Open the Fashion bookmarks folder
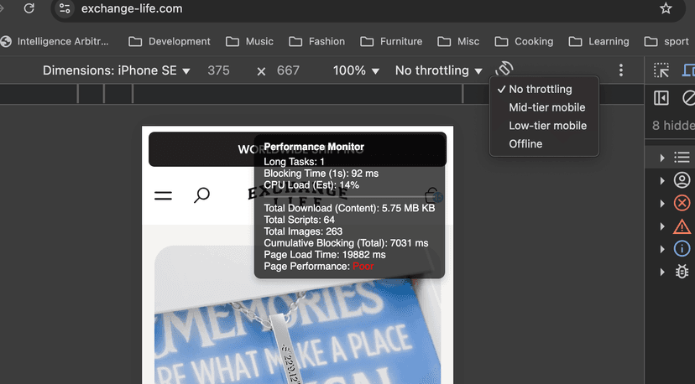 tap(317, 41)
